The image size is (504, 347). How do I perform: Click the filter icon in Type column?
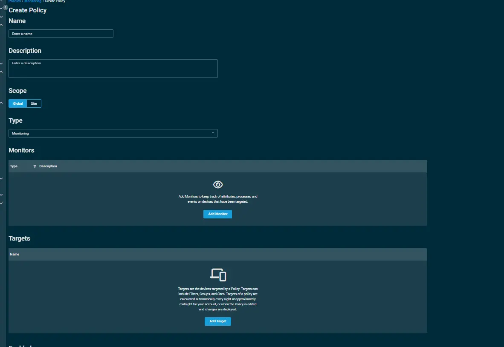[35, 166]
